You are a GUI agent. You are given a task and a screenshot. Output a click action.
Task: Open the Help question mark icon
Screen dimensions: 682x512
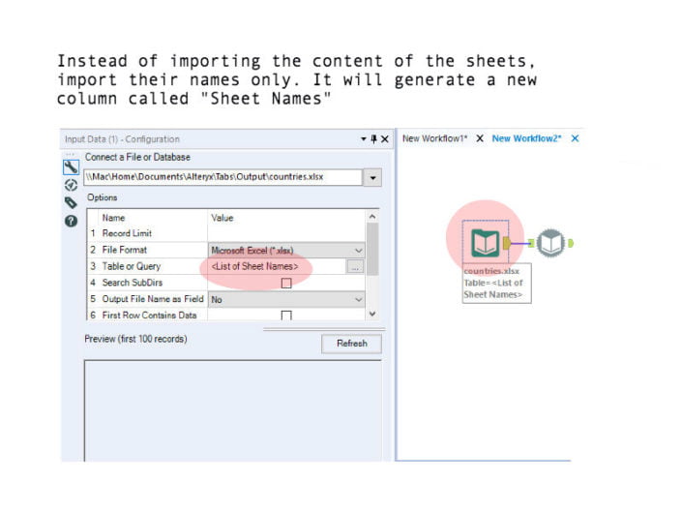(71, 221)
